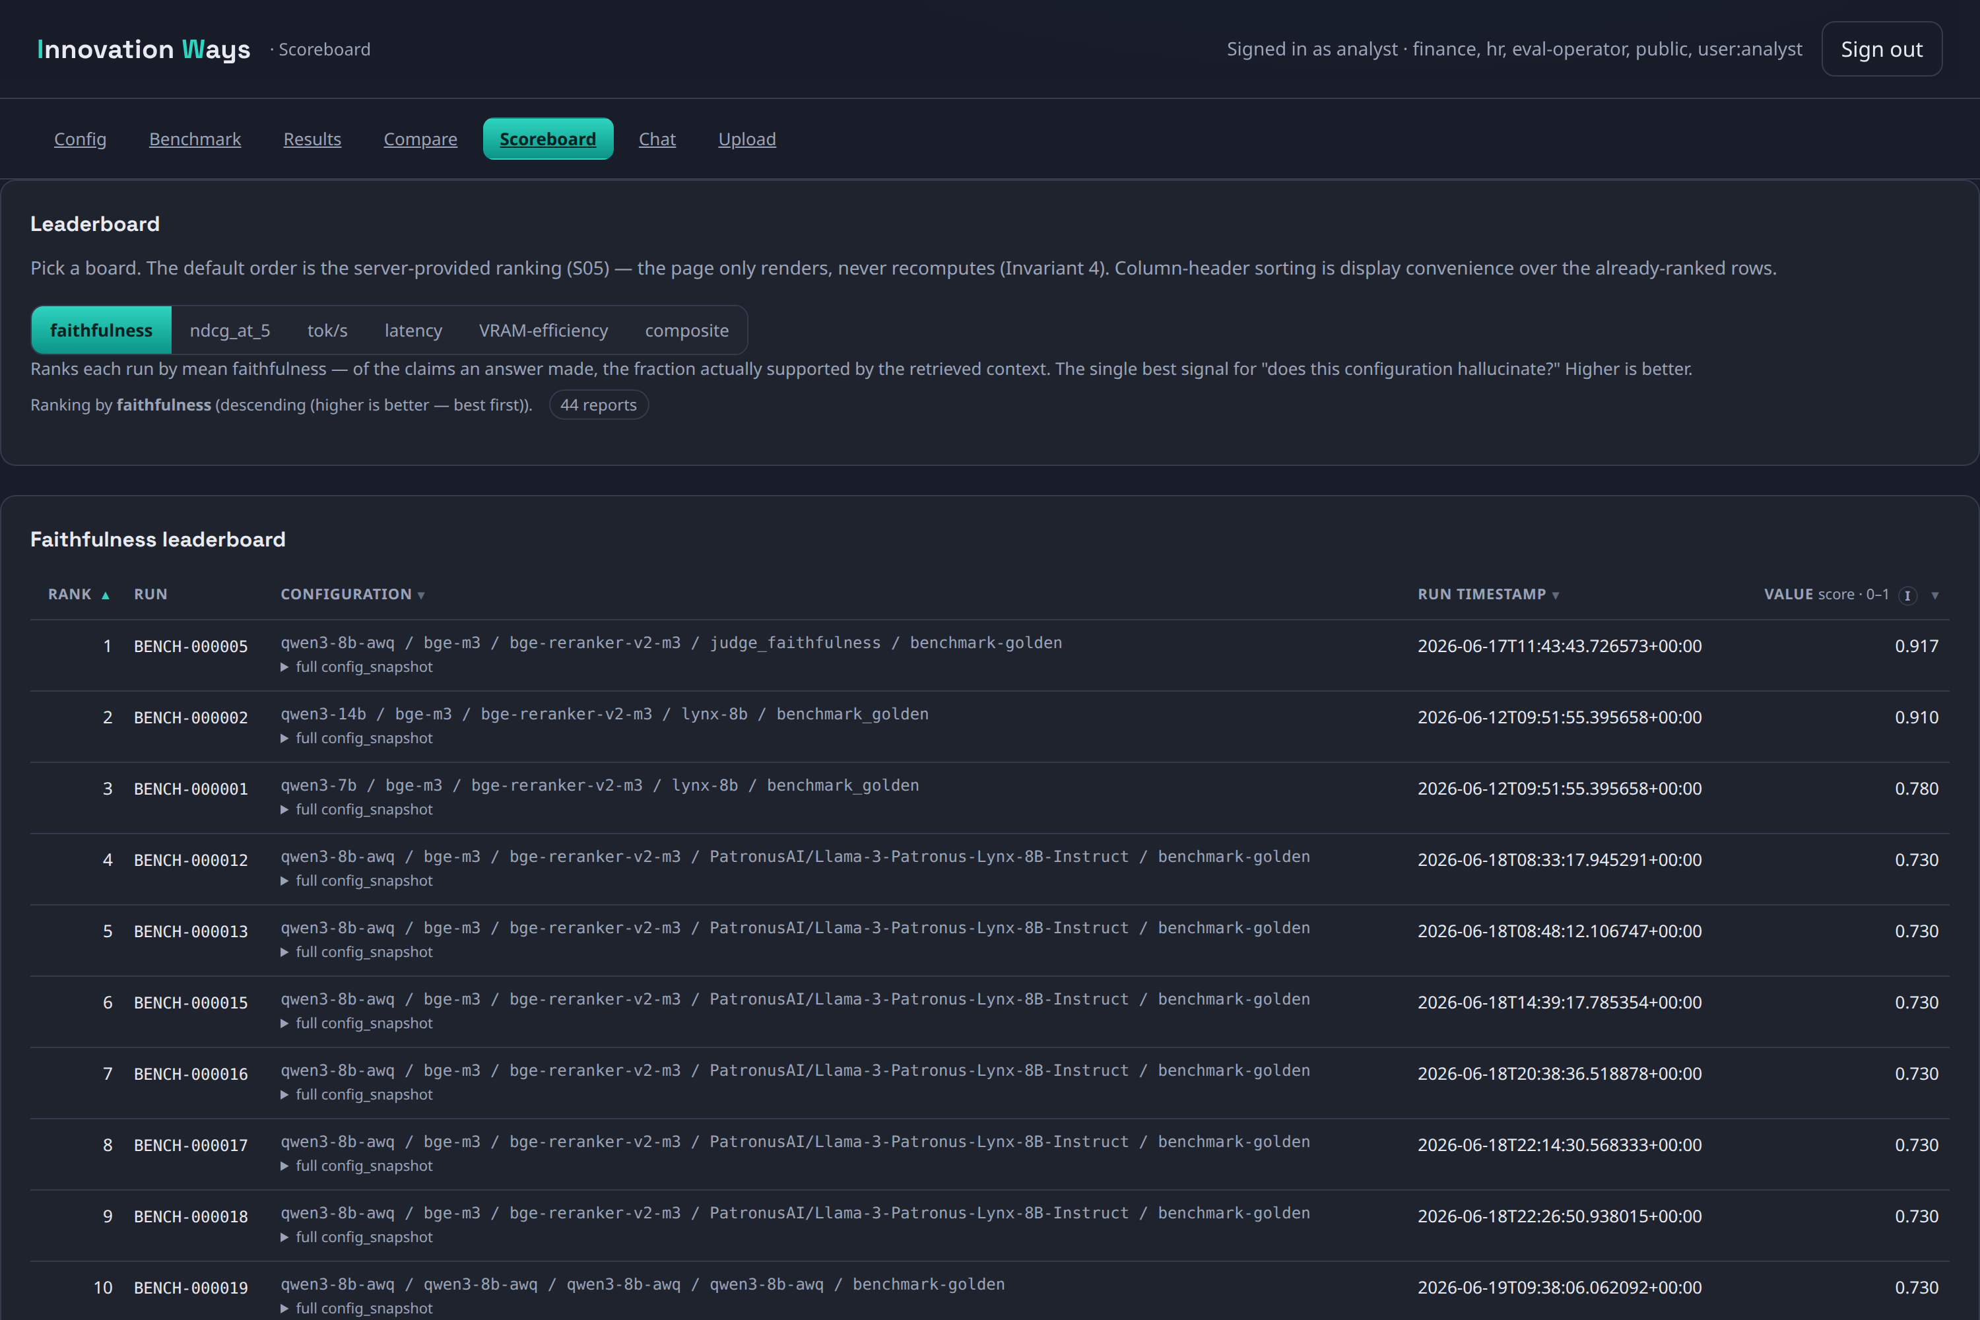1980x1320 pixels.
Task: Expand full config_snapshot for BENCH-000005
Action: pyautogui.click(x=356, y=667)
